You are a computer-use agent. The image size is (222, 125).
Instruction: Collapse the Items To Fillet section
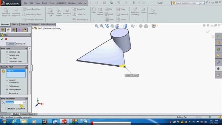(26, 67)
